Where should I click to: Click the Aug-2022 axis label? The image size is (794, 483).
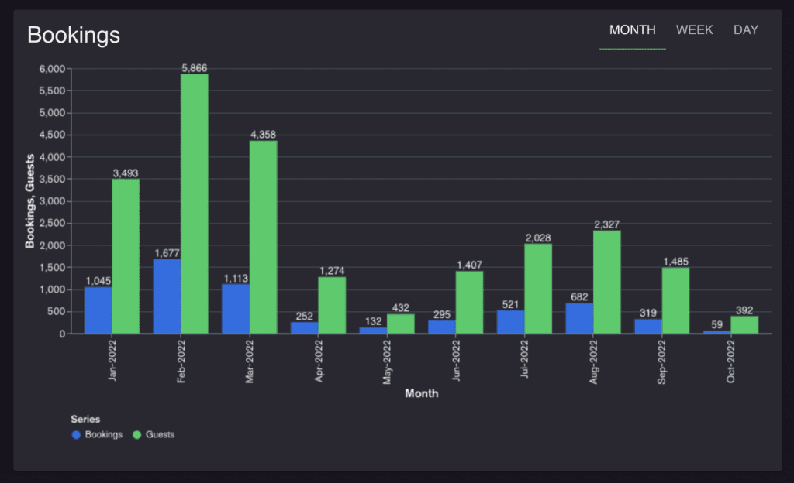[x=593, y=361]
